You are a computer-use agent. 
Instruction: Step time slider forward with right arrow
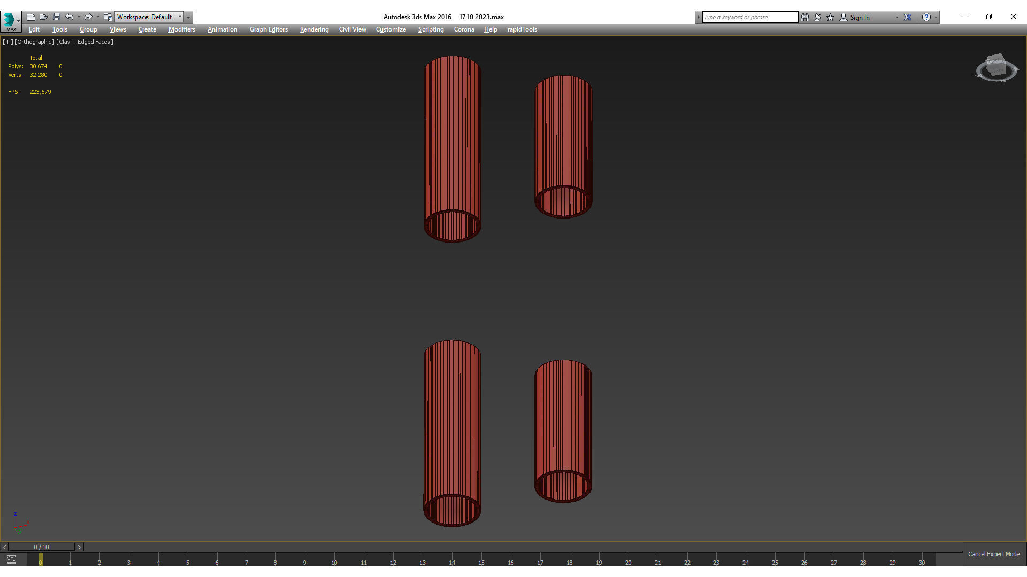[80, 547]
